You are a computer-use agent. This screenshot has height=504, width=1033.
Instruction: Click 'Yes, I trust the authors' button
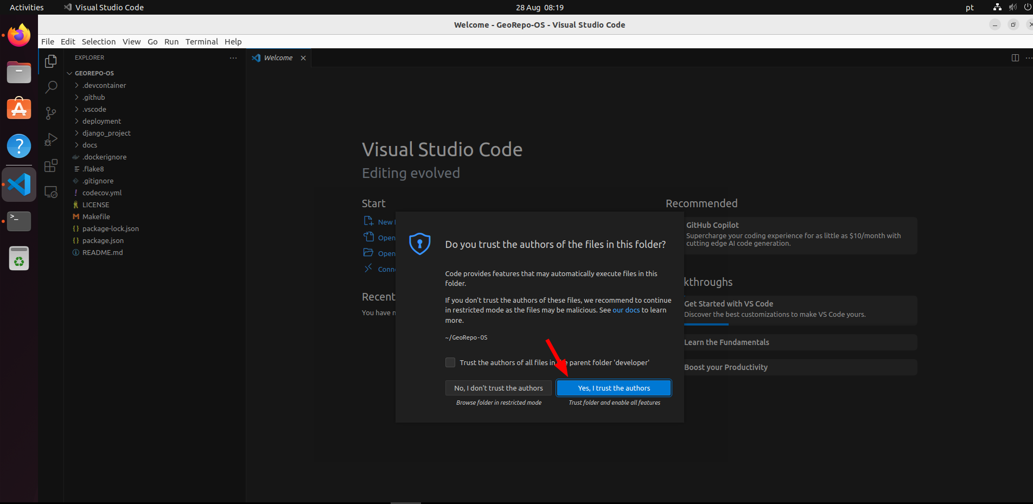click(x=614, y=388)
